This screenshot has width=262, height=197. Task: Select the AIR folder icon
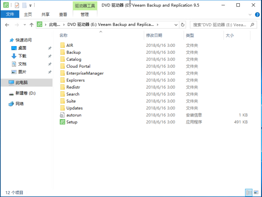pos(63,45)
